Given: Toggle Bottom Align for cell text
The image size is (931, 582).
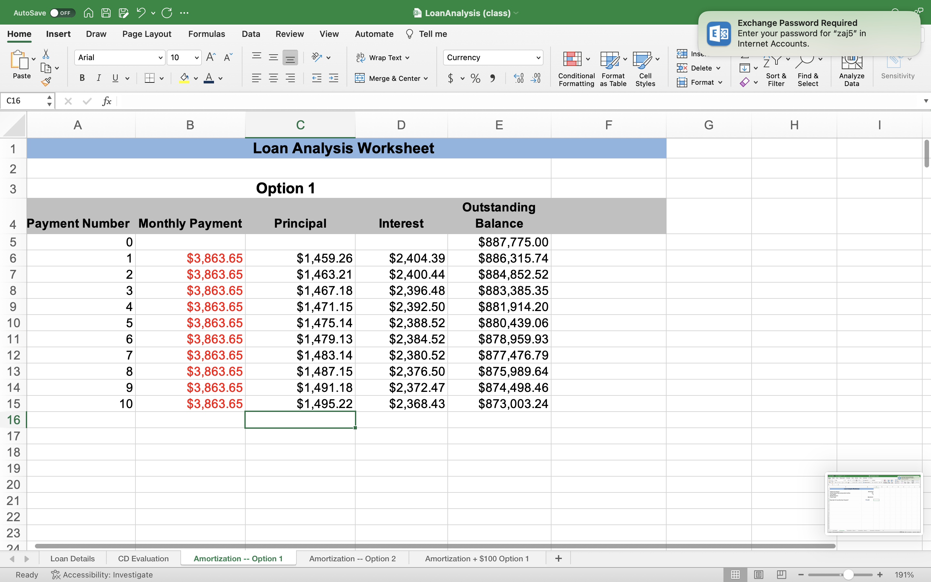Looking at the screenshot, I should tap(290, 58).
